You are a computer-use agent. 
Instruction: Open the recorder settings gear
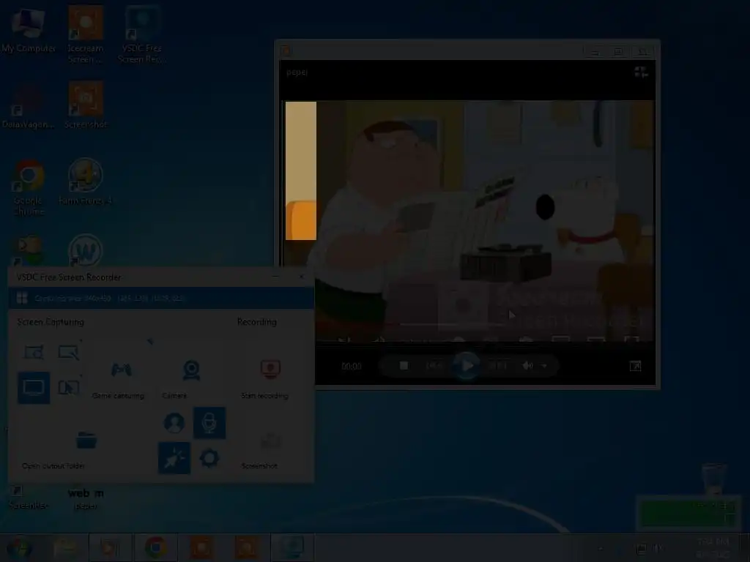point(209,458)
